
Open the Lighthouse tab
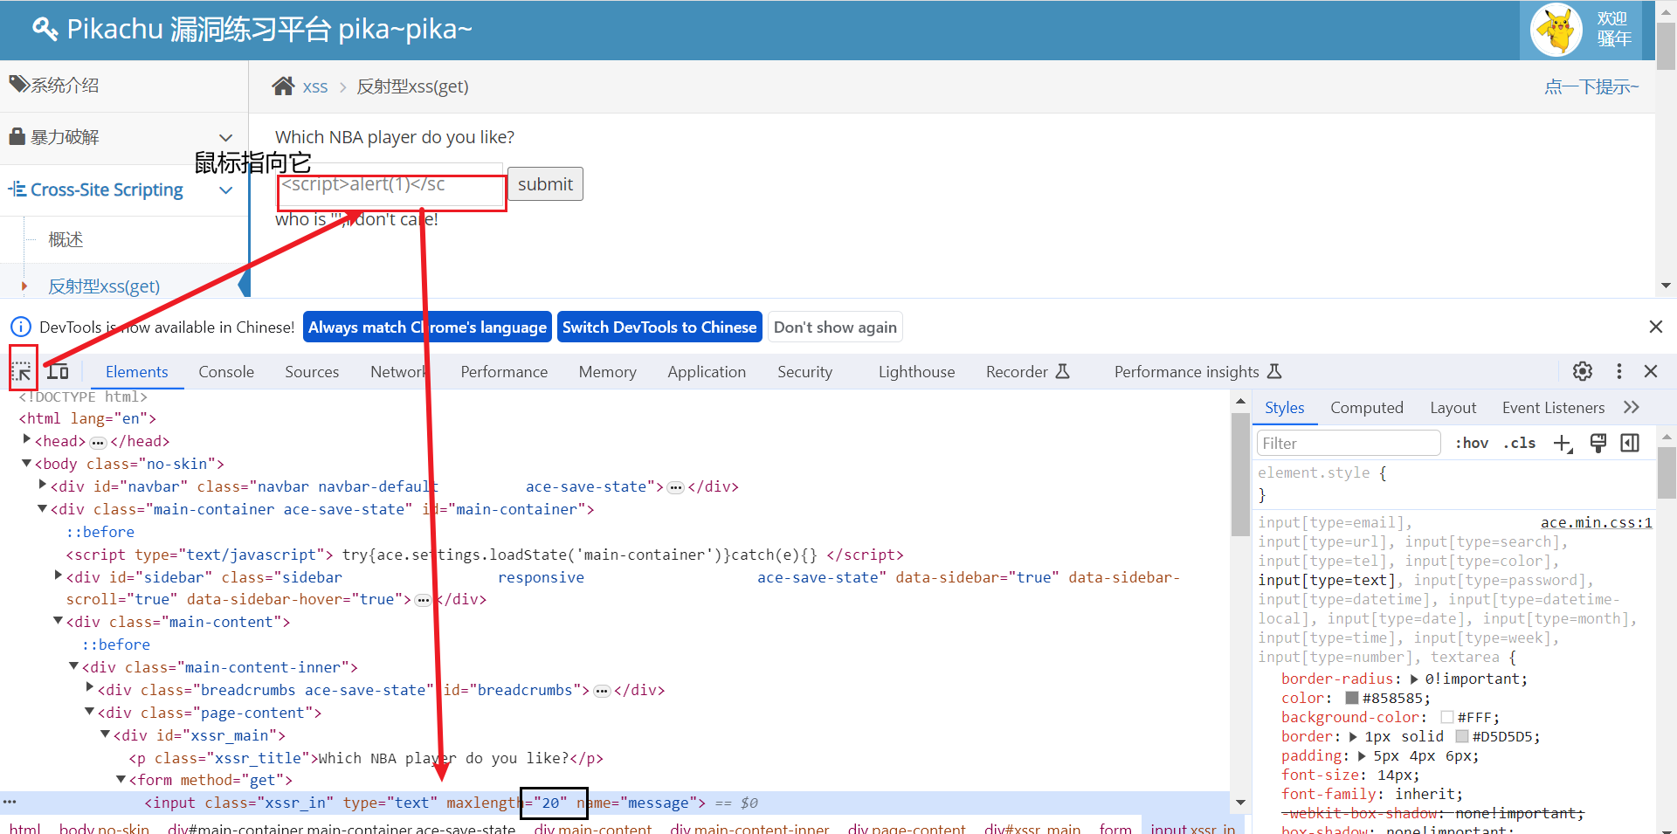[x=916, y=372]
